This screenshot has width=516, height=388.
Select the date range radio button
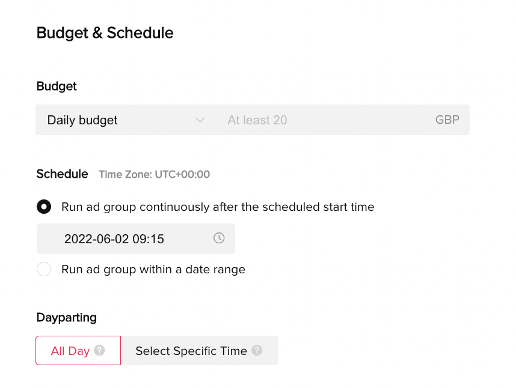click(x=44, y=269)
